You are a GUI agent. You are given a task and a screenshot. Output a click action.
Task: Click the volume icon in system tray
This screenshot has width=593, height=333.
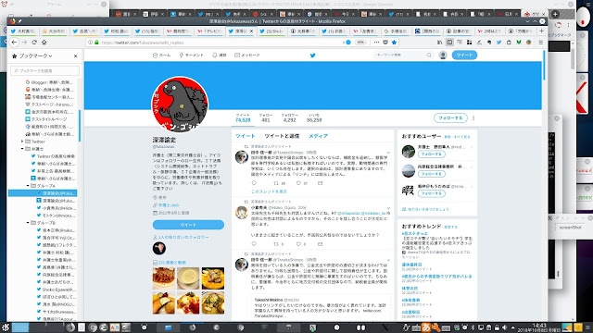click(504, 327)
